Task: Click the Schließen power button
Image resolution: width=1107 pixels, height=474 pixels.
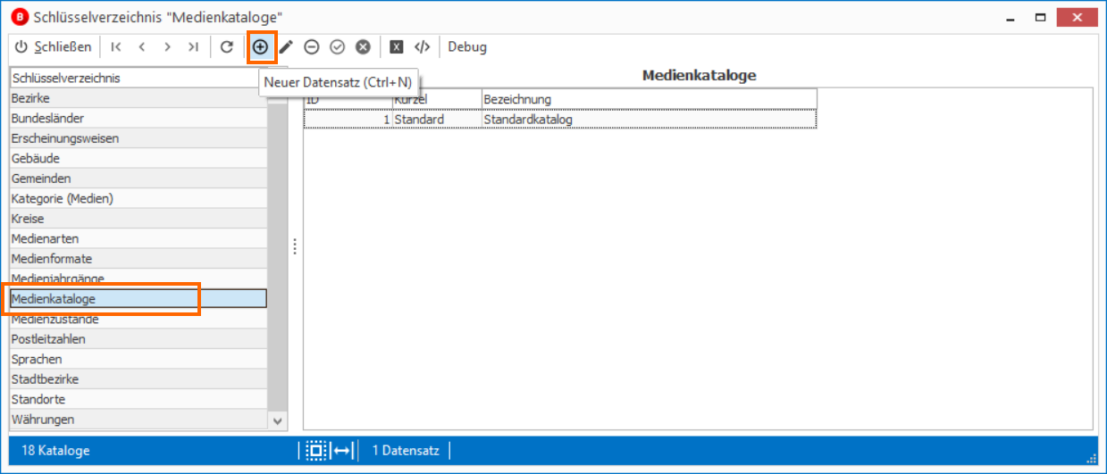Action: click(x=53, y=46)
